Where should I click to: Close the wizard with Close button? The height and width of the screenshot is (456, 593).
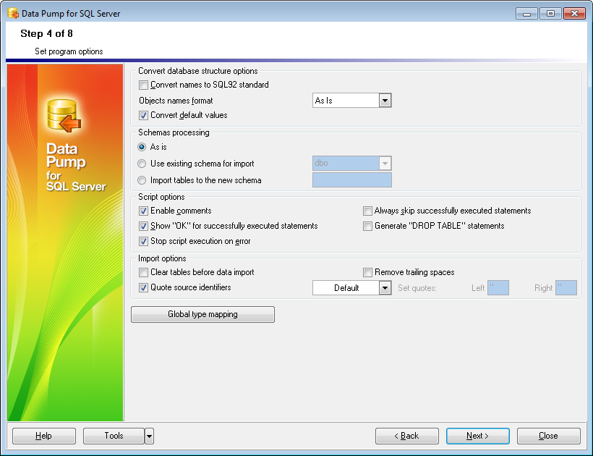coord(548,436)
